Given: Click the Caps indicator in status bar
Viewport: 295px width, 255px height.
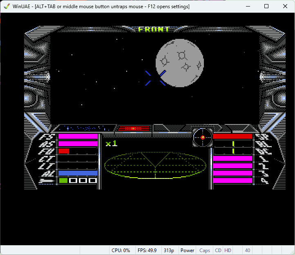Looking at the screenshot, I should coord(205,250).
